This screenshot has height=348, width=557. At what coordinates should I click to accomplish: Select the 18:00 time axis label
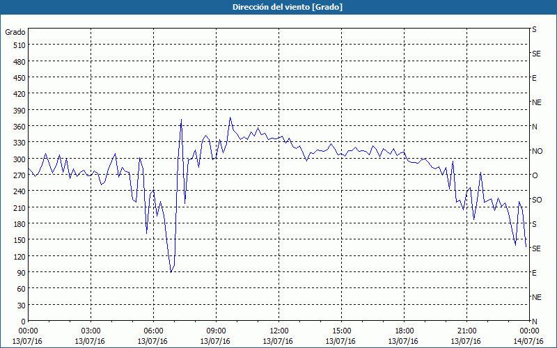(x=404, y=331)
